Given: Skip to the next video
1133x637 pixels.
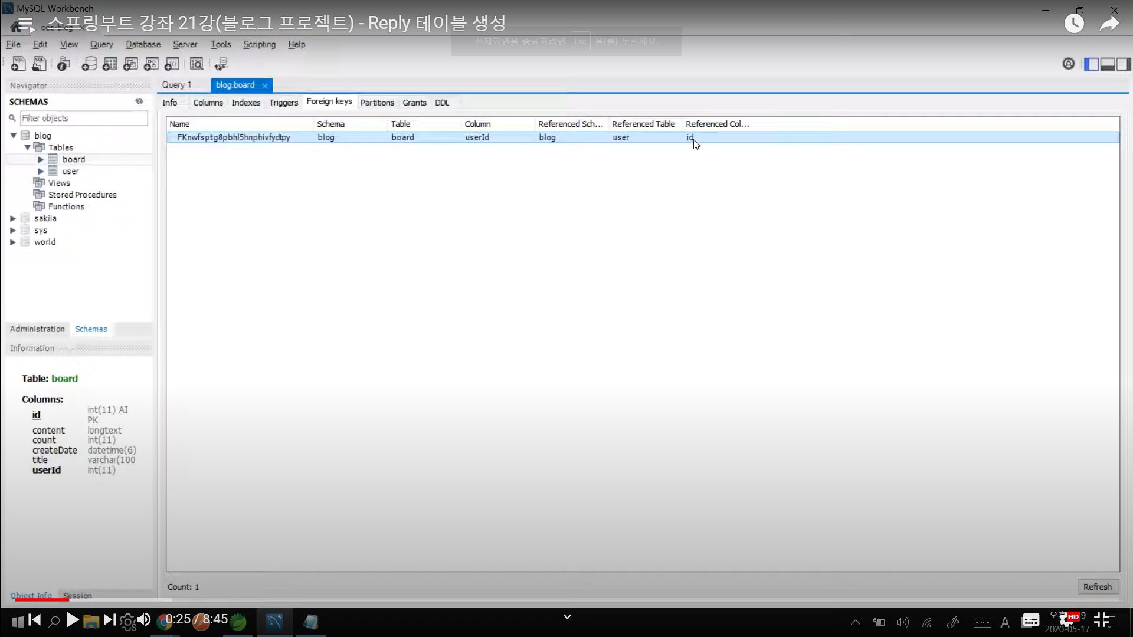Looking at the screenshot, I should tap(109, 619).
